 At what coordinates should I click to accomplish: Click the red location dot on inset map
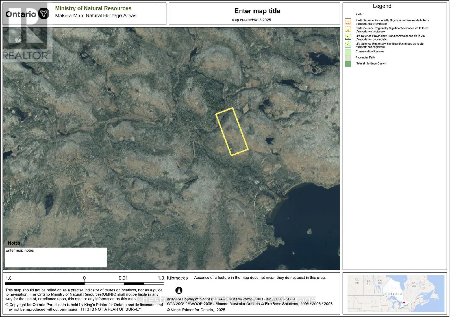pyautogui.click(x=404, y=303)
